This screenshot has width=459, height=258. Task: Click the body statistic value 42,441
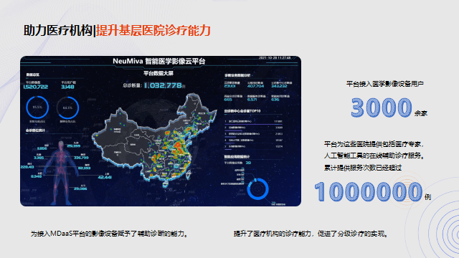pos(105,177)
